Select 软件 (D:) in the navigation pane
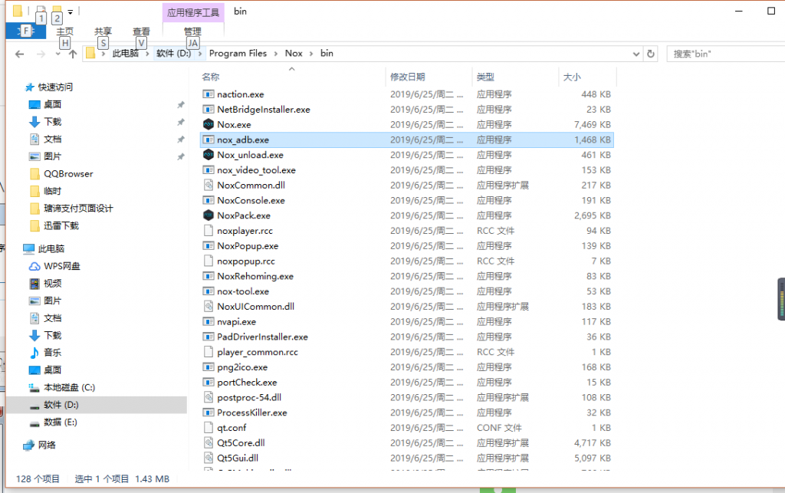 [x=96, y=405]
